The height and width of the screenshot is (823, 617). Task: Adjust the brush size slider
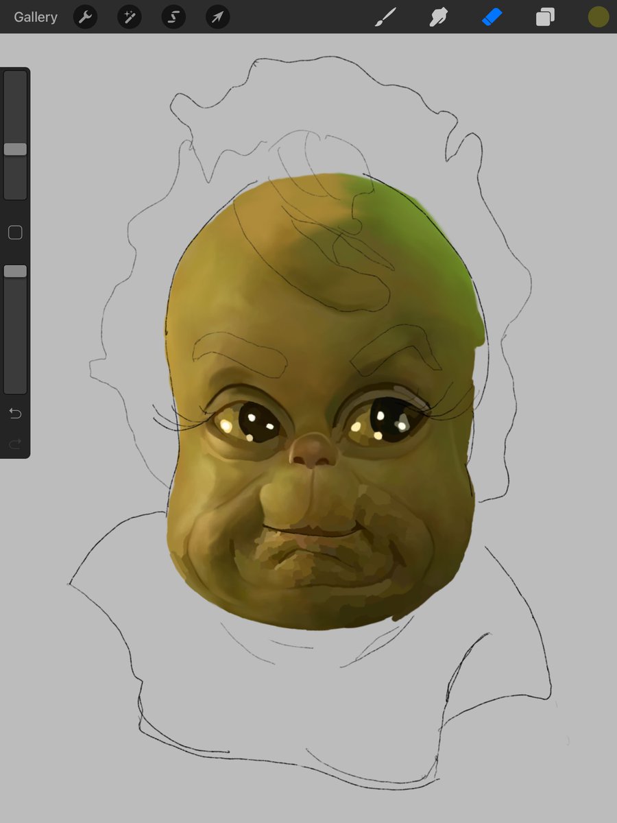coord(15,149)
